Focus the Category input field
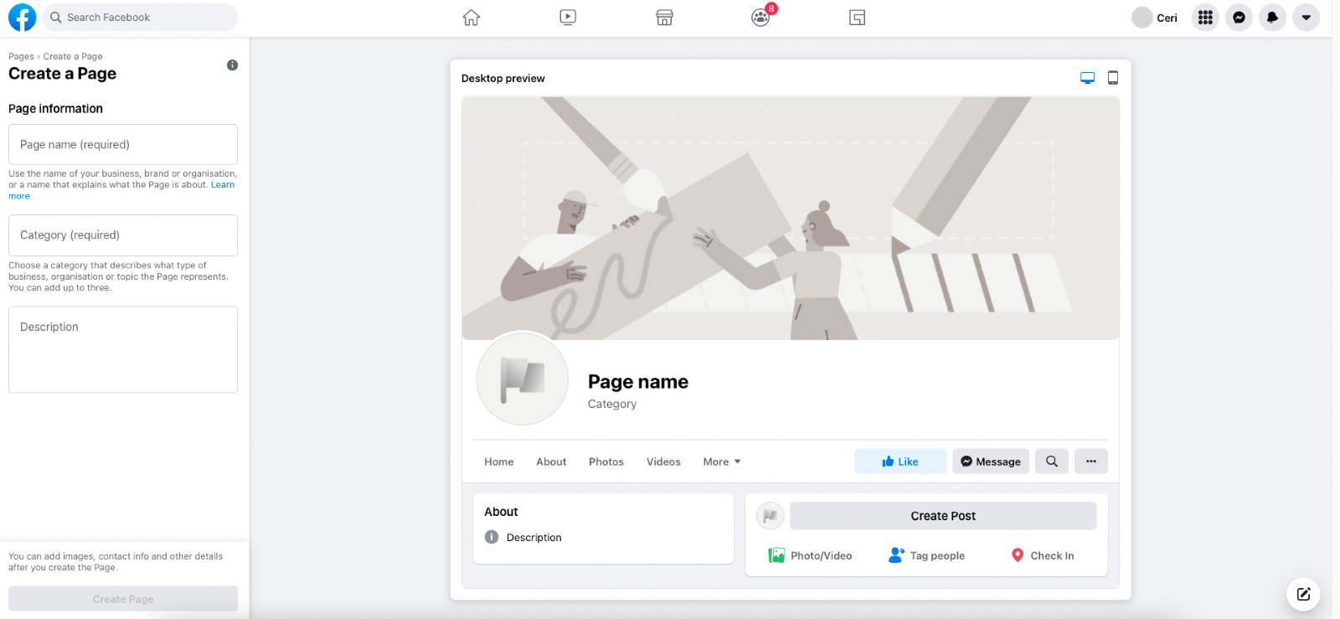 tap(123, 235)
